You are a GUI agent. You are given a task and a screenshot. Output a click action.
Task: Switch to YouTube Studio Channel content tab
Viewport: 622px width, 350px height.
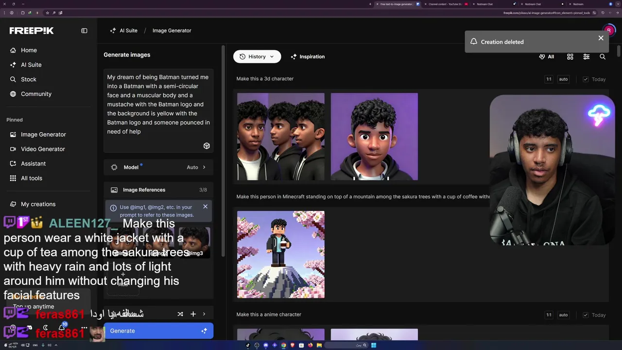[x=445, y=4]
